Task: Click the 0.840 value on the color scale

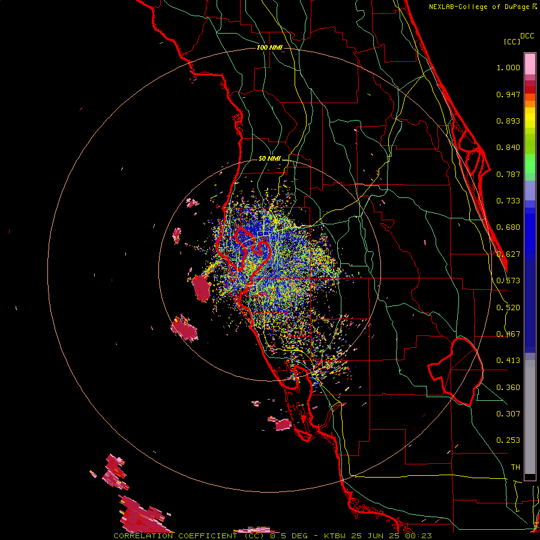Action: click(x=508, y=148)
